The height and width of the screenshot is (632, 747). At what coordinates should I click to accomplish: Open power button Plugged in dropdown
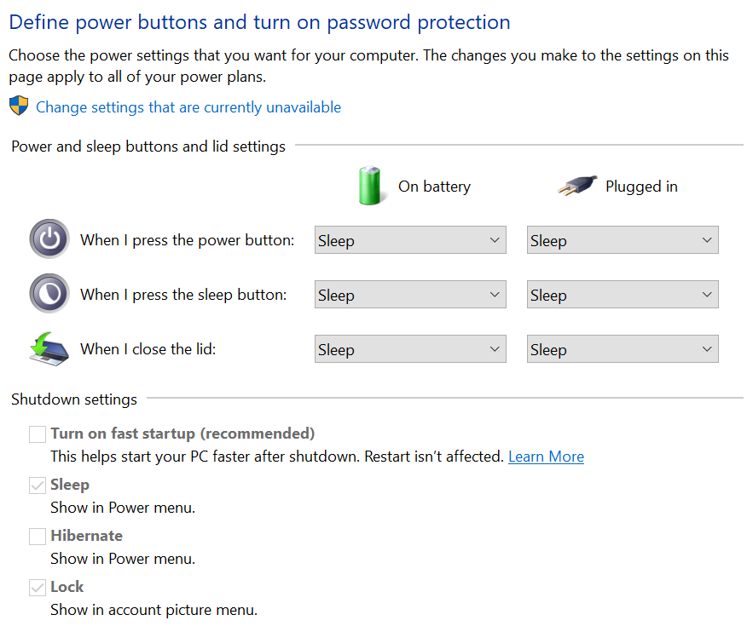click(x=622, y=240)
